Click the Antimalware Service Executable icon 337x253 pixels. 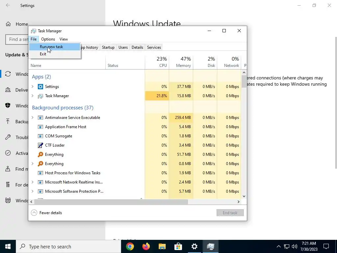[40, 118]
